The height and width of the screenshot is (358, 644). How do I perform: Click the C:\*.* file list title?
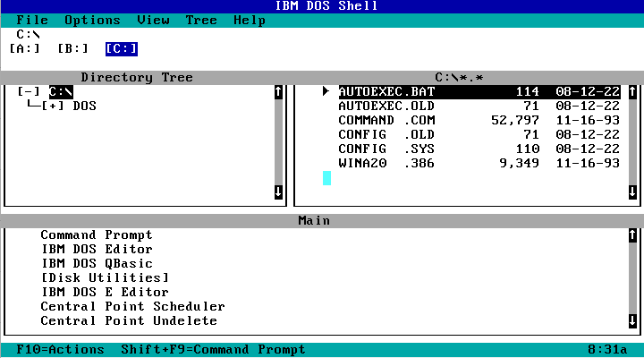459,77
